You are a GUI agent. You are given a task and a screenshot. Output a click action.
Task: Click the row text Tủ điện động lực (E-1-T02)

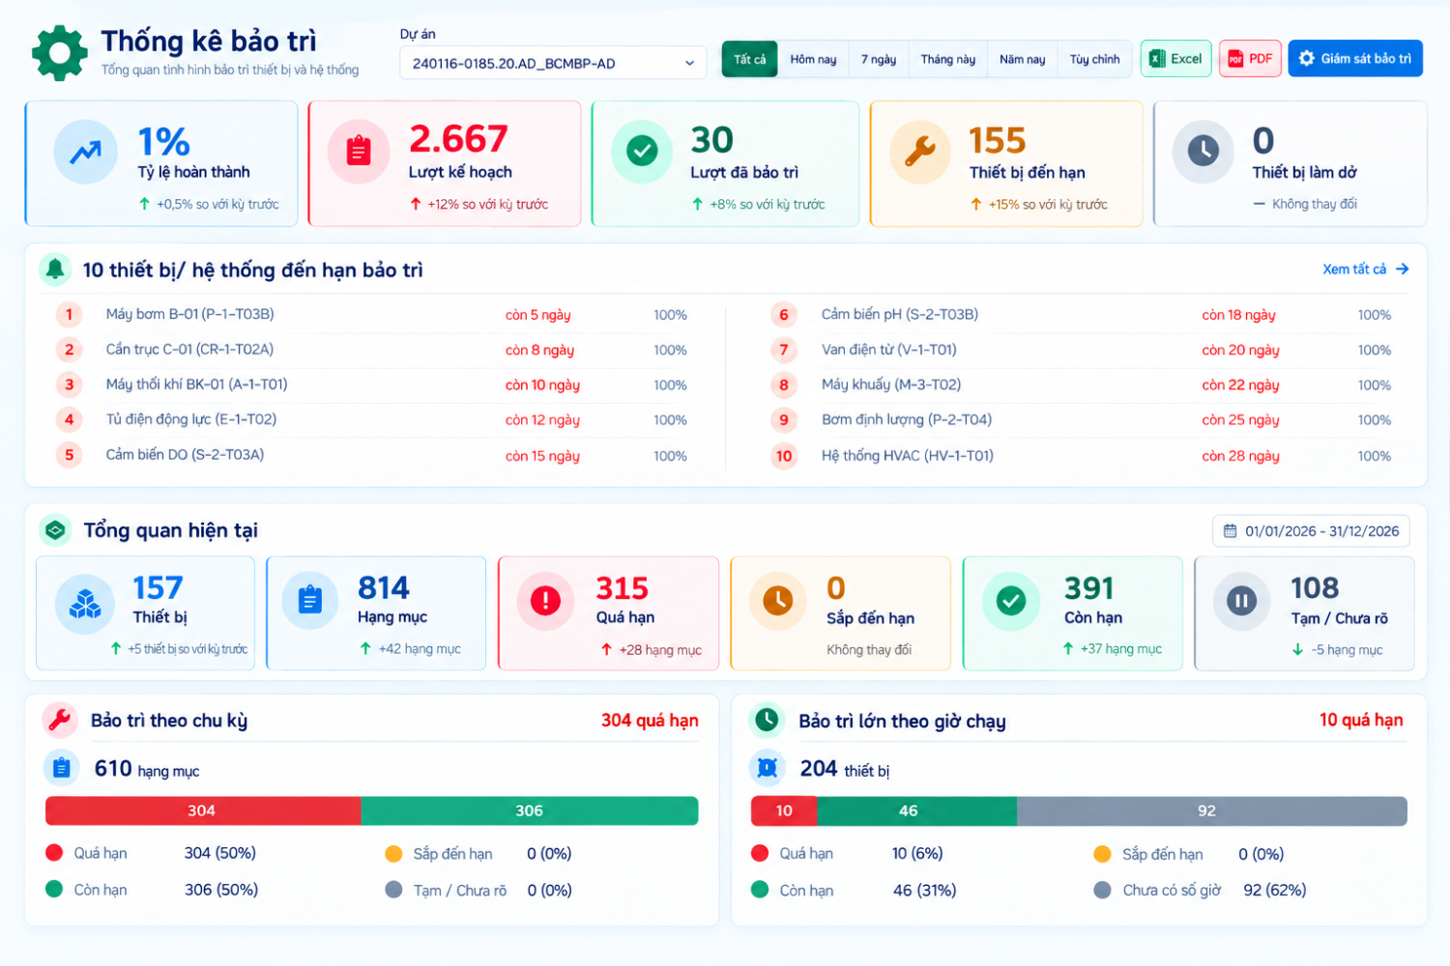click(191, 420)
